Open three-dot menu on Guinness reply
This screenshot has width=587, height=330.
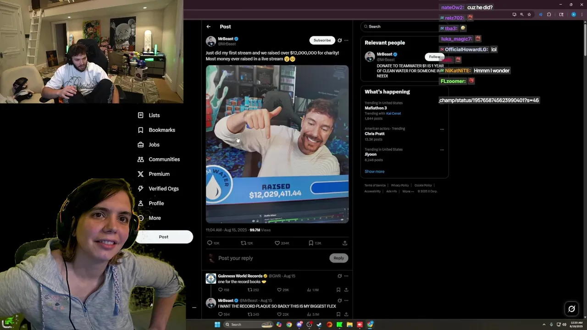click(346, 276)
